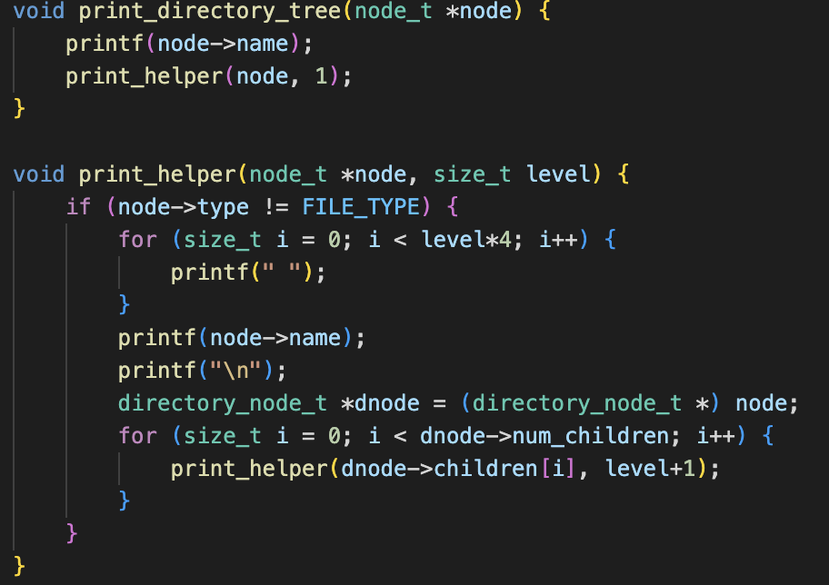This screenshot has height=585, width=829.
Task: Click the number 1 in print_helper(node, 1)
Action: pos(320,76)
